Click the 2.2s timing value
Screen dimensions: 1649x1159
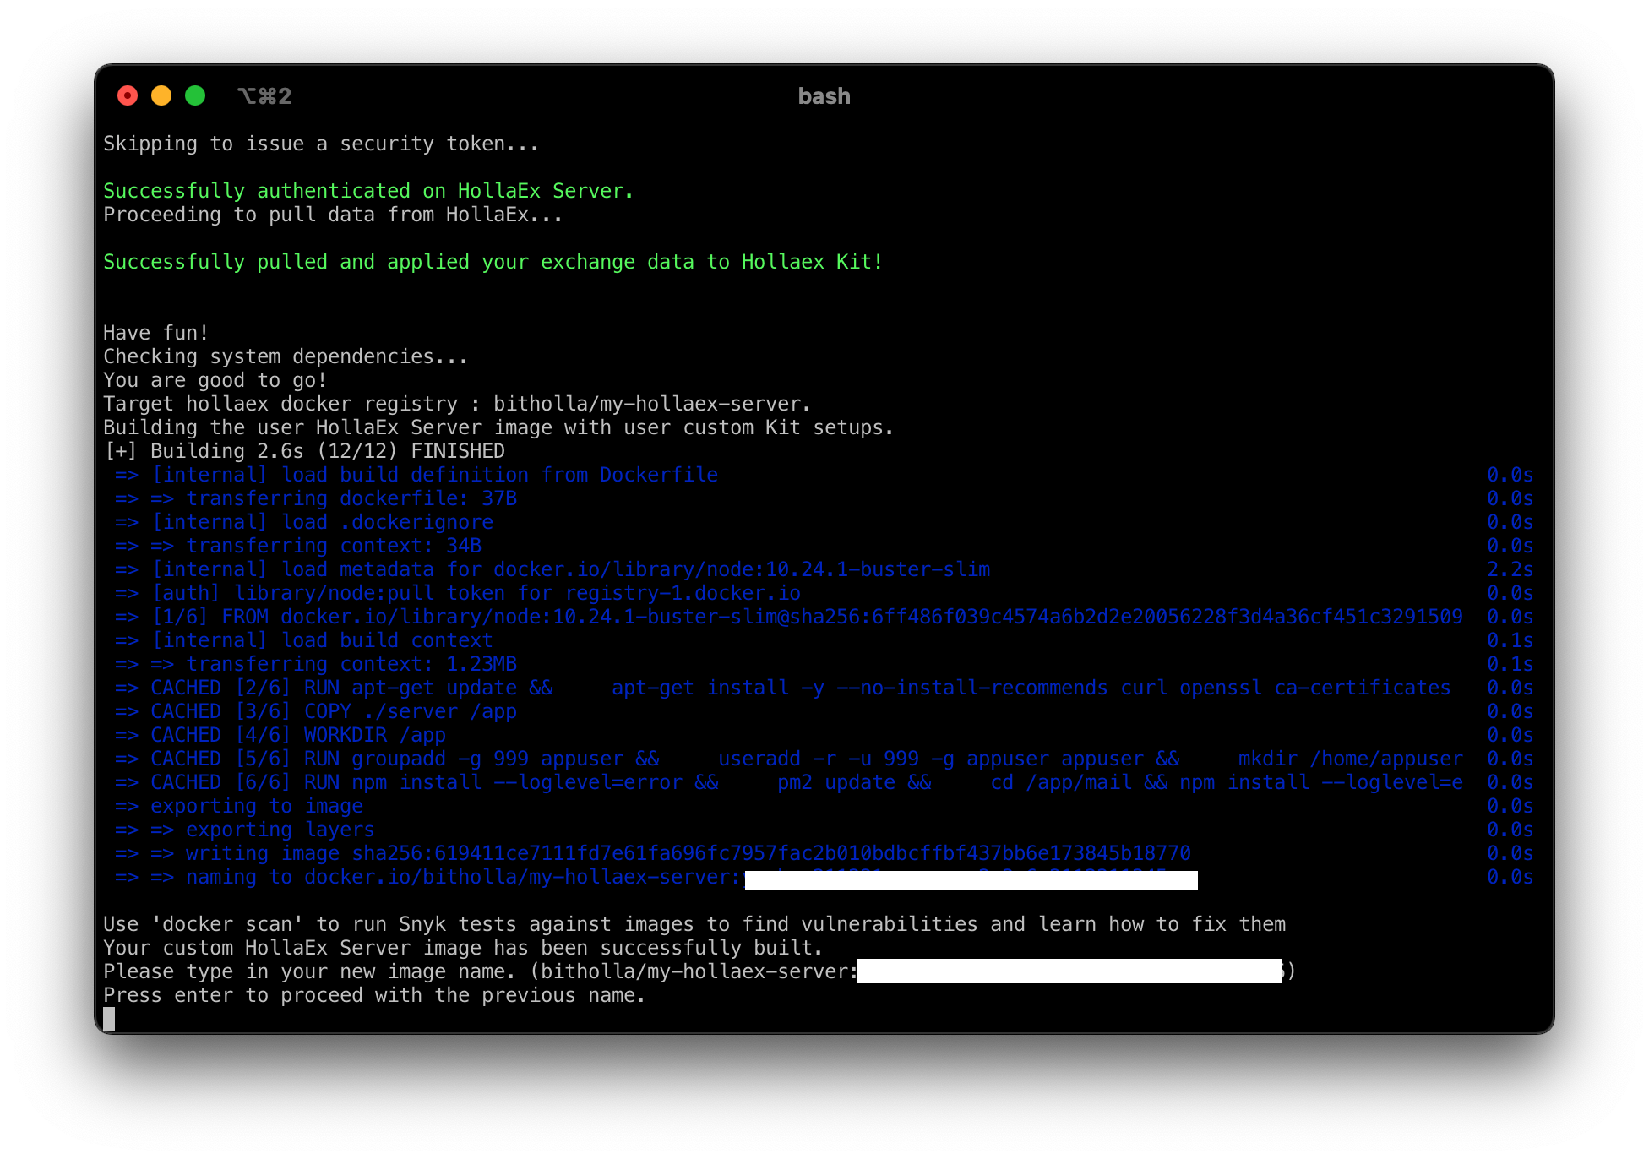point(1510,569)
